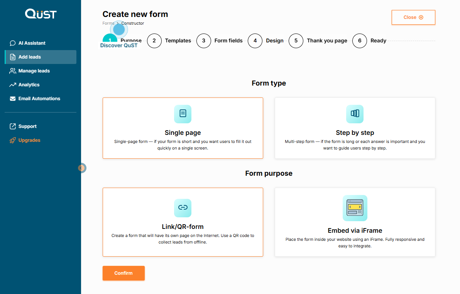Select the Single page form type card
Viewport: 460px width, 294px height.
pyautogui.click(x=183, y=128)
